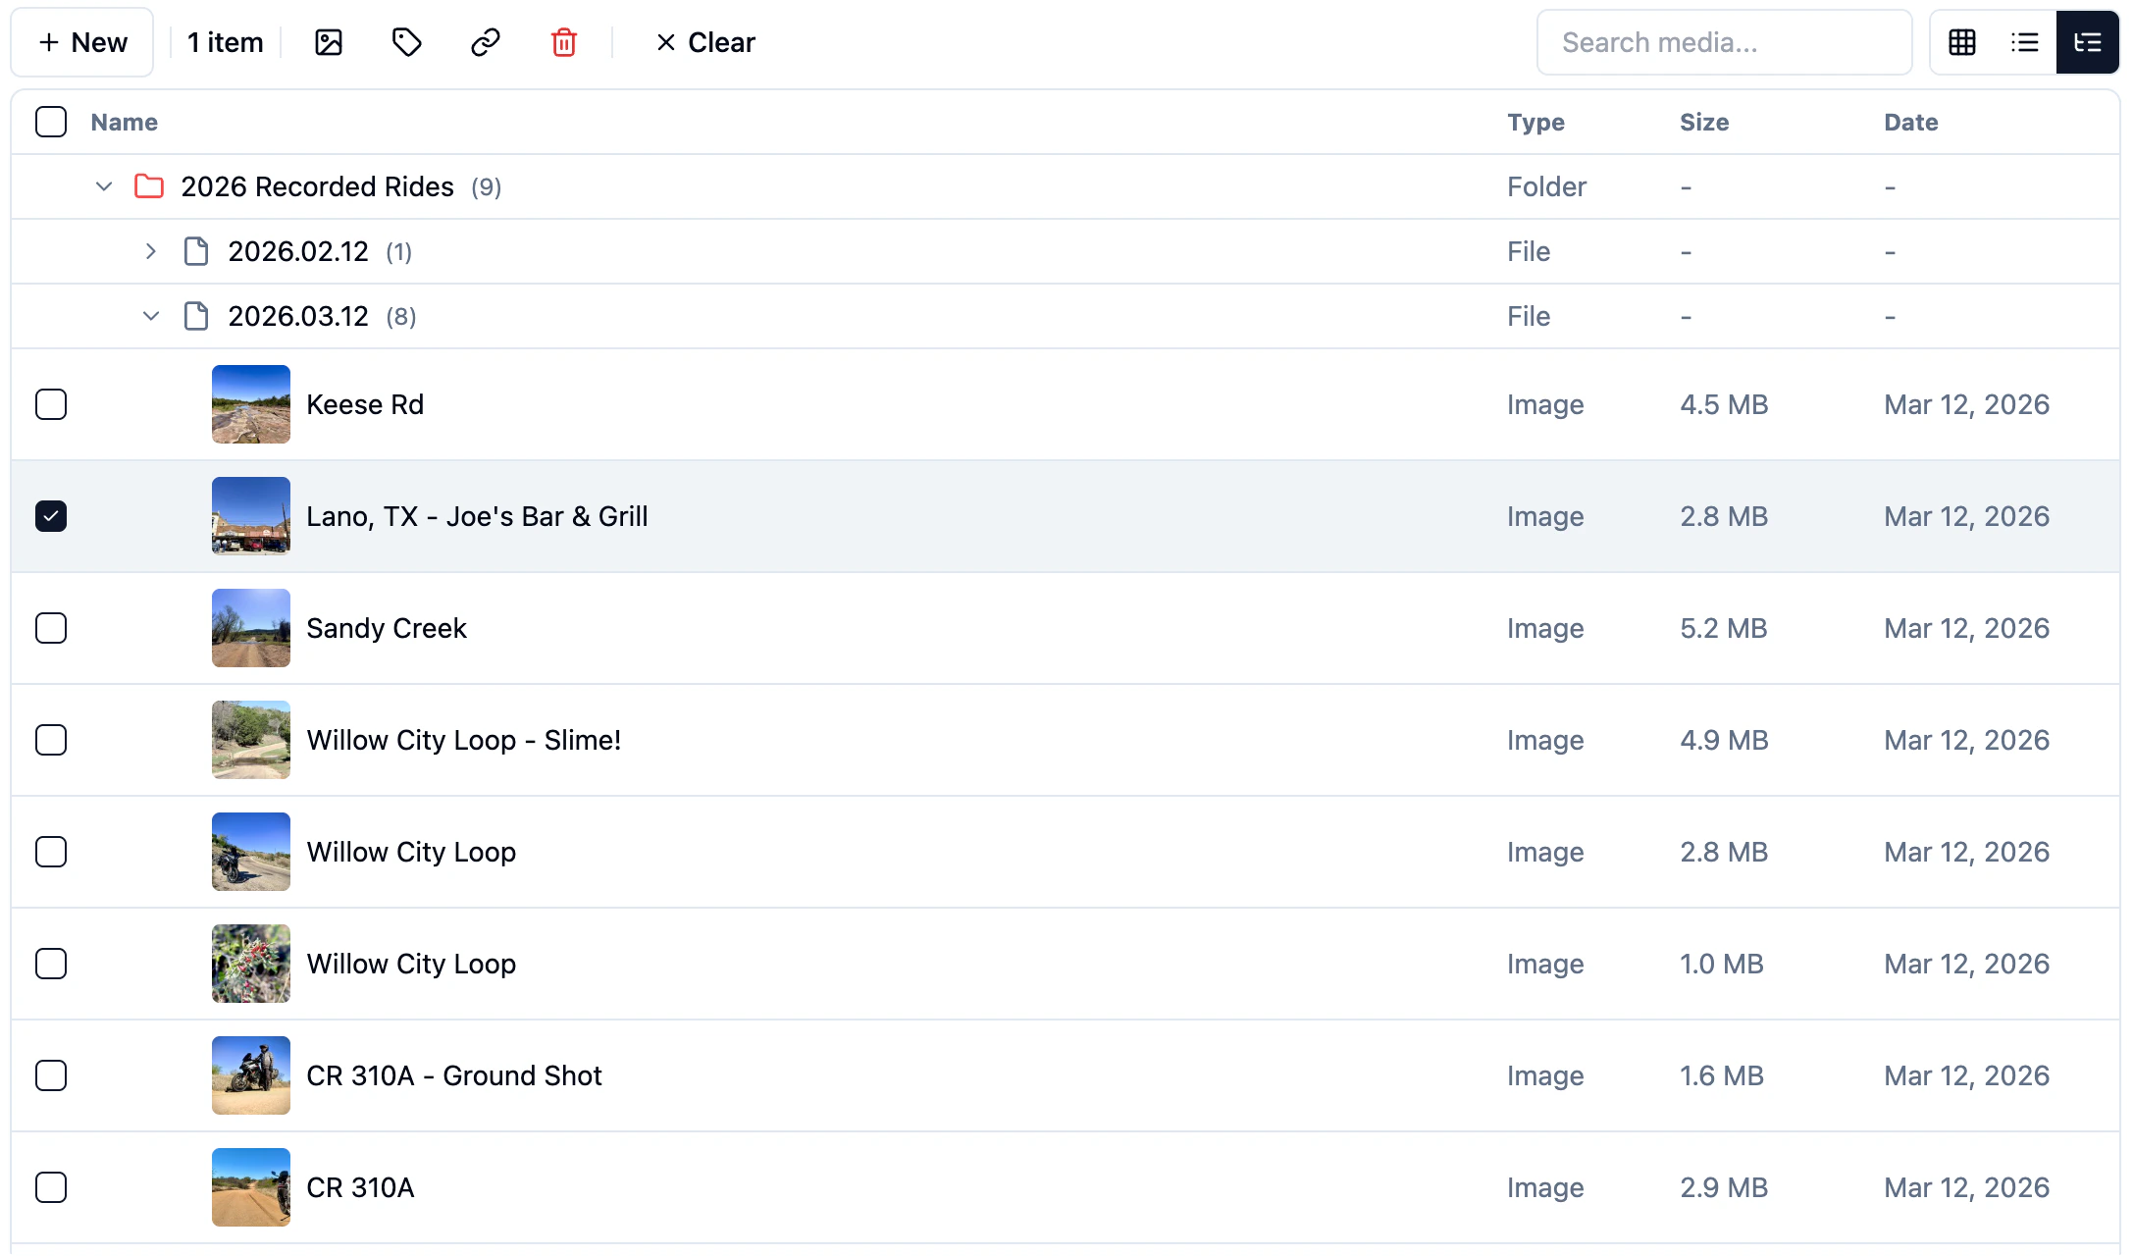The height and width of the screenshot is (1256, 2133).
Task: Click New button
Action: coord(82,42)
